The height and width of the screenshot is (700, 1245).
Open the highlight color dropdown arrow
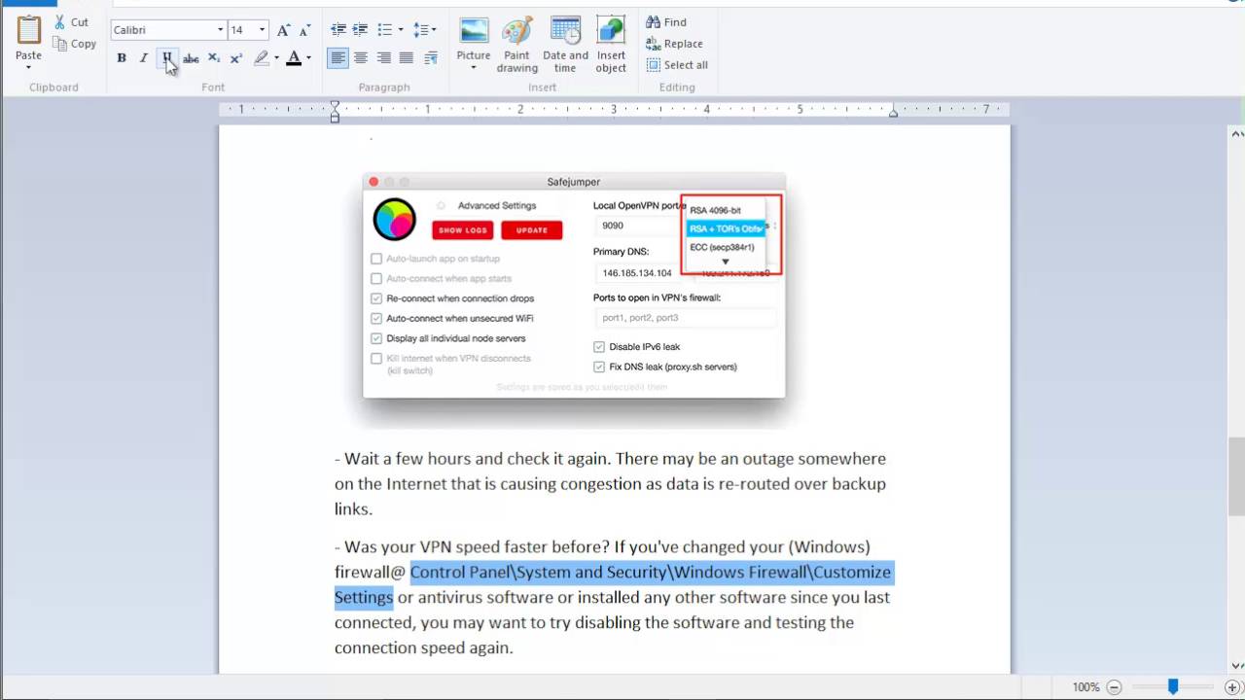[276, 58]
